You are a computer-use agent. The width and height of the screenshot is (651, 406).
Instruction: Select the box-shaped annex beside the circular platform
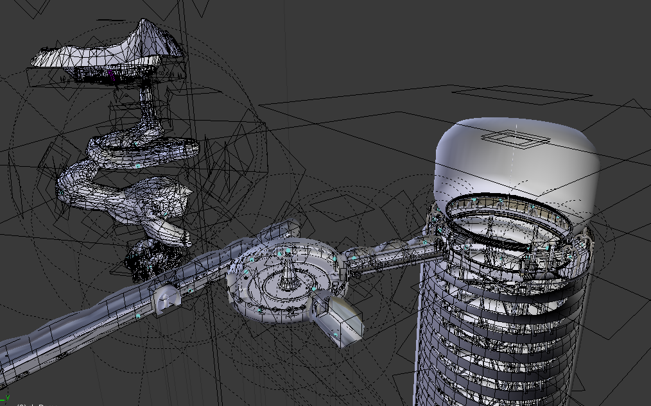[337, 317]
